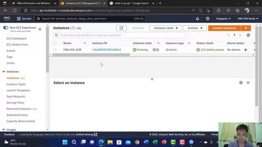Viewport: 262px width, 147px height.
Task: Reload the browser page
Action: coord(15,11)
